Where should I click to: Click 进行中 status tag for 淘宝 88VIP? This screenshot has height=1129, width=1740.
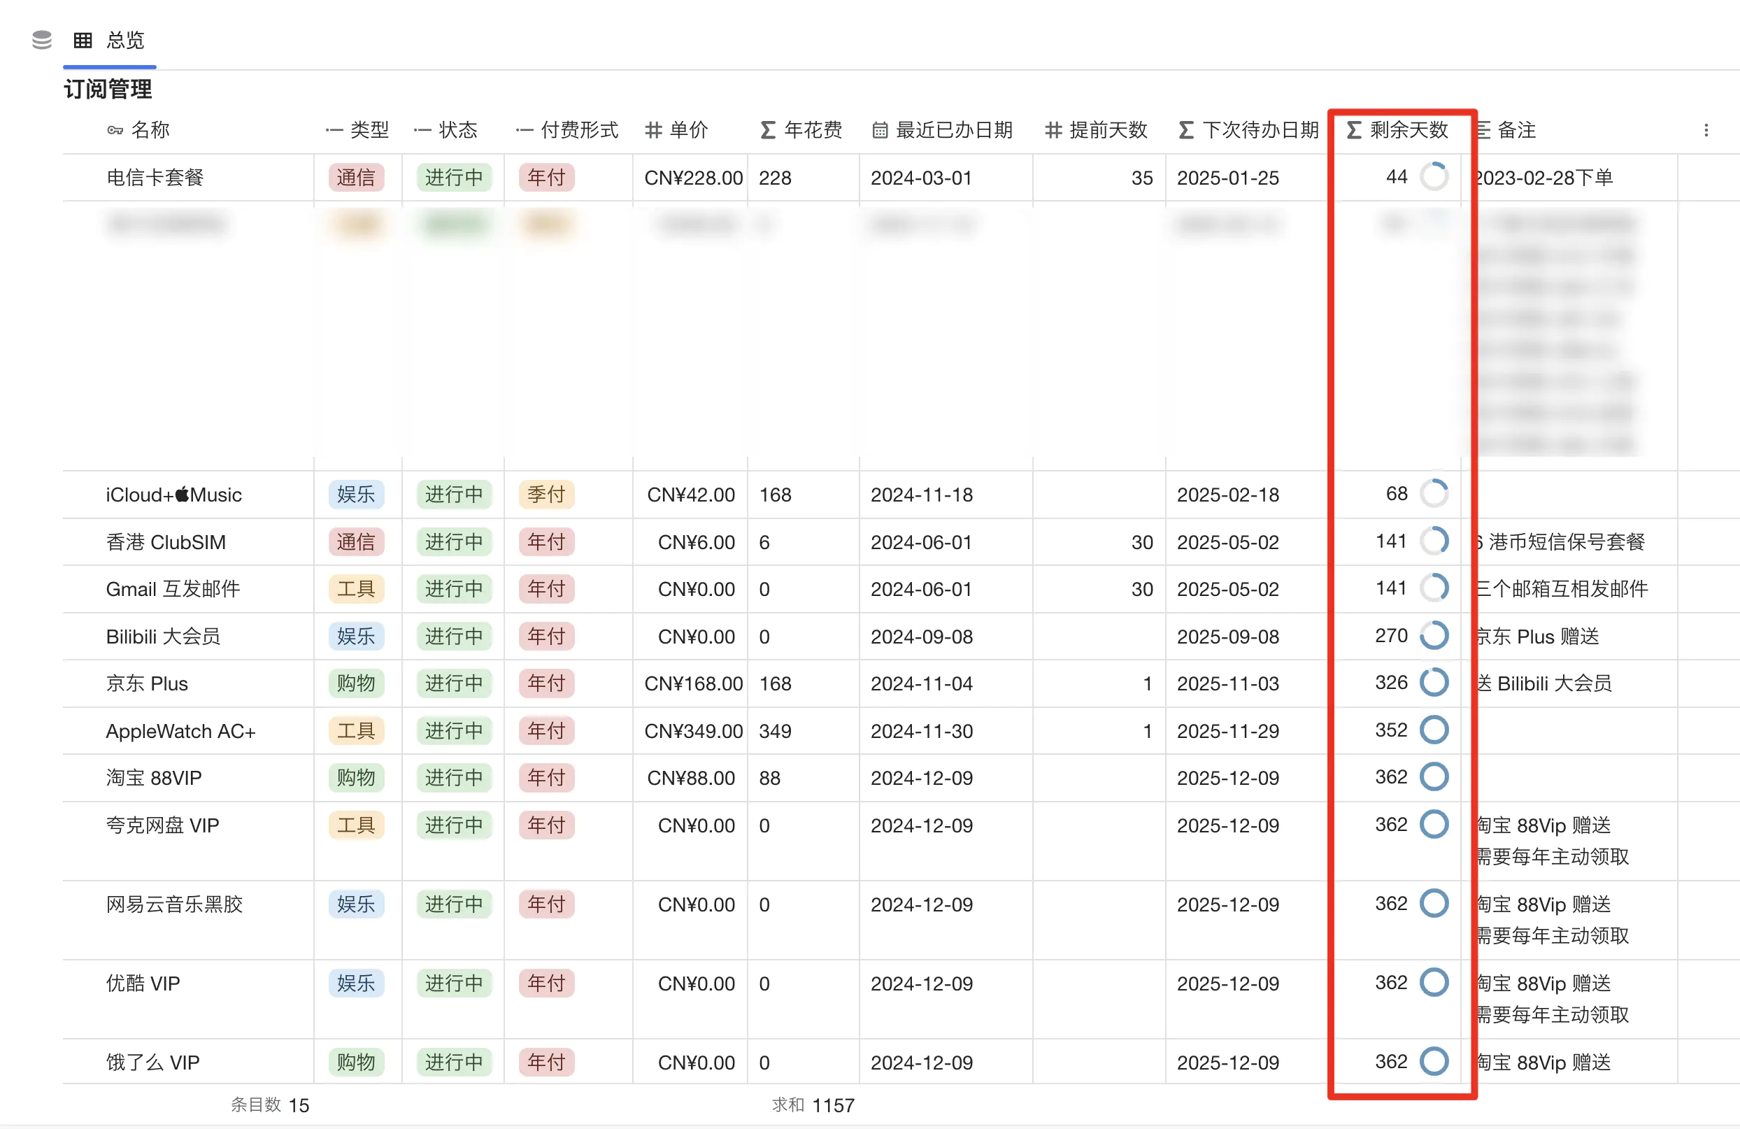point(454,778)
